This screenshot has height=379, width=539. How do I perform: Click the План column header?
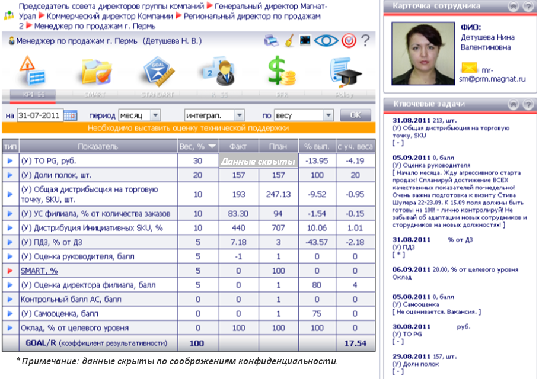pos(278,147)
